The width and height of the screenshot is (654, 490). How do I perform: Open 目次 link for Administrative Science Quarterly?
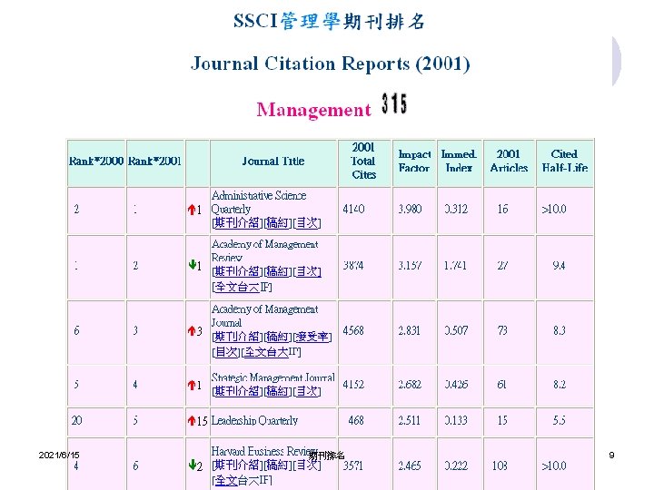[307, 223]
